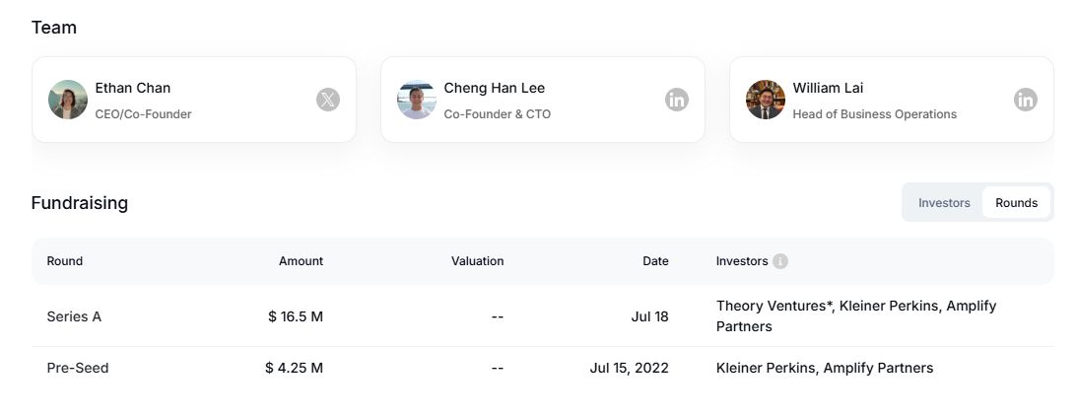Click the Series A round row

(x=74, y=316)
